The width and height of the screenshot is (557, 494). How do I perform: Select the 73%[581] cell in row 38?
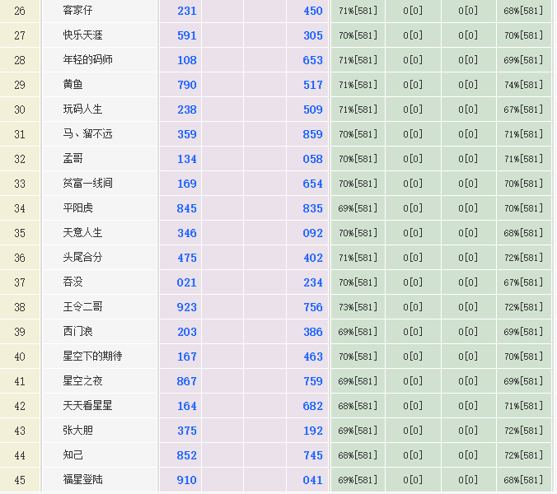tap(358, 307)
